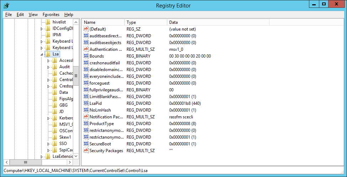Open the File menu

click(x=9, y=15)
